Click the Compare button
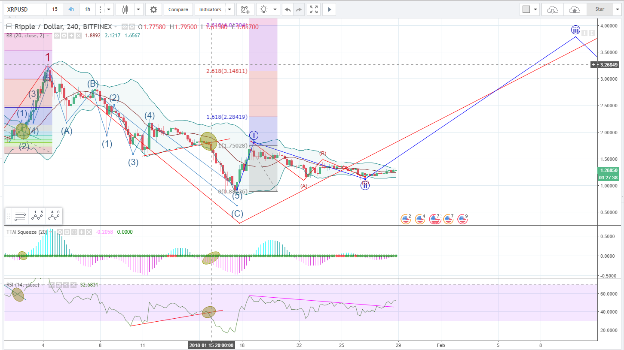624x350 pixels. 178,9
